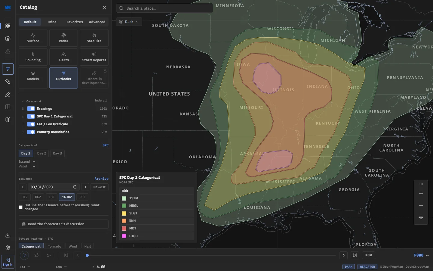Toggle the Lat / Lon Graticule layer switch

31,124
